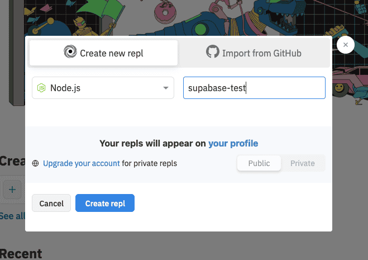Follow the Upgrade your account link
The width and height of the screenshot is (368, 260).
click(x=81, y=163)
